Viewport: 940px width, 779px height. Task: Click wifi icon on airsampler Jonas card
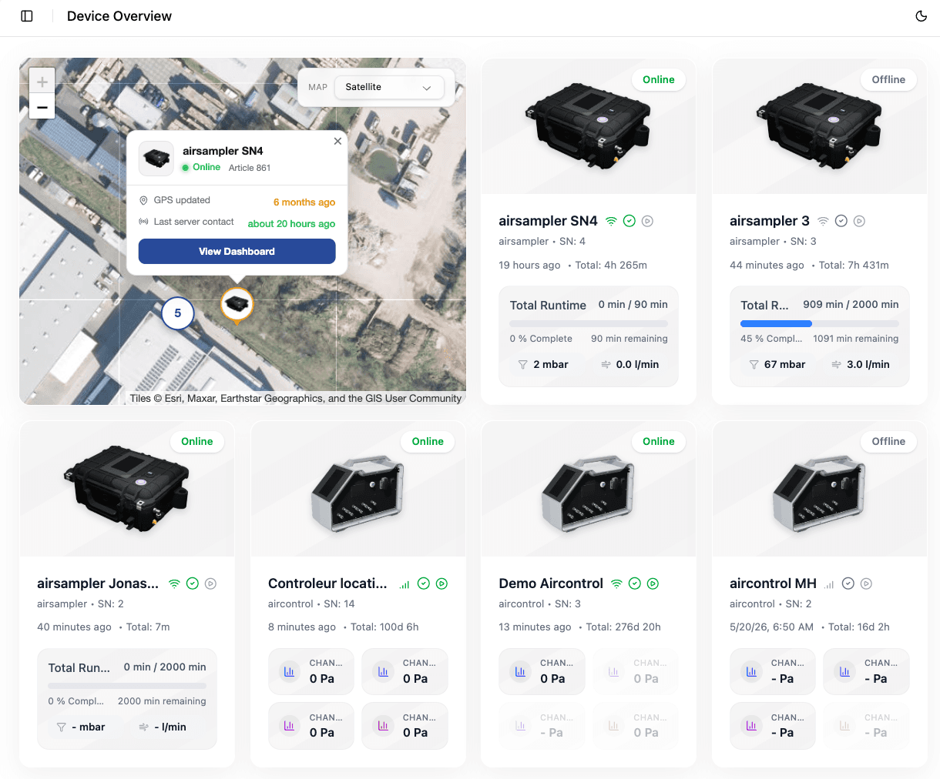(174, 583)
